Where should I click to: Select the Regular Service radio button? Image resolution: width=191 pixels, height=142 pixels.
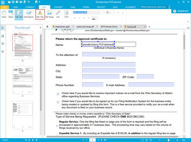tap(57, 126)
